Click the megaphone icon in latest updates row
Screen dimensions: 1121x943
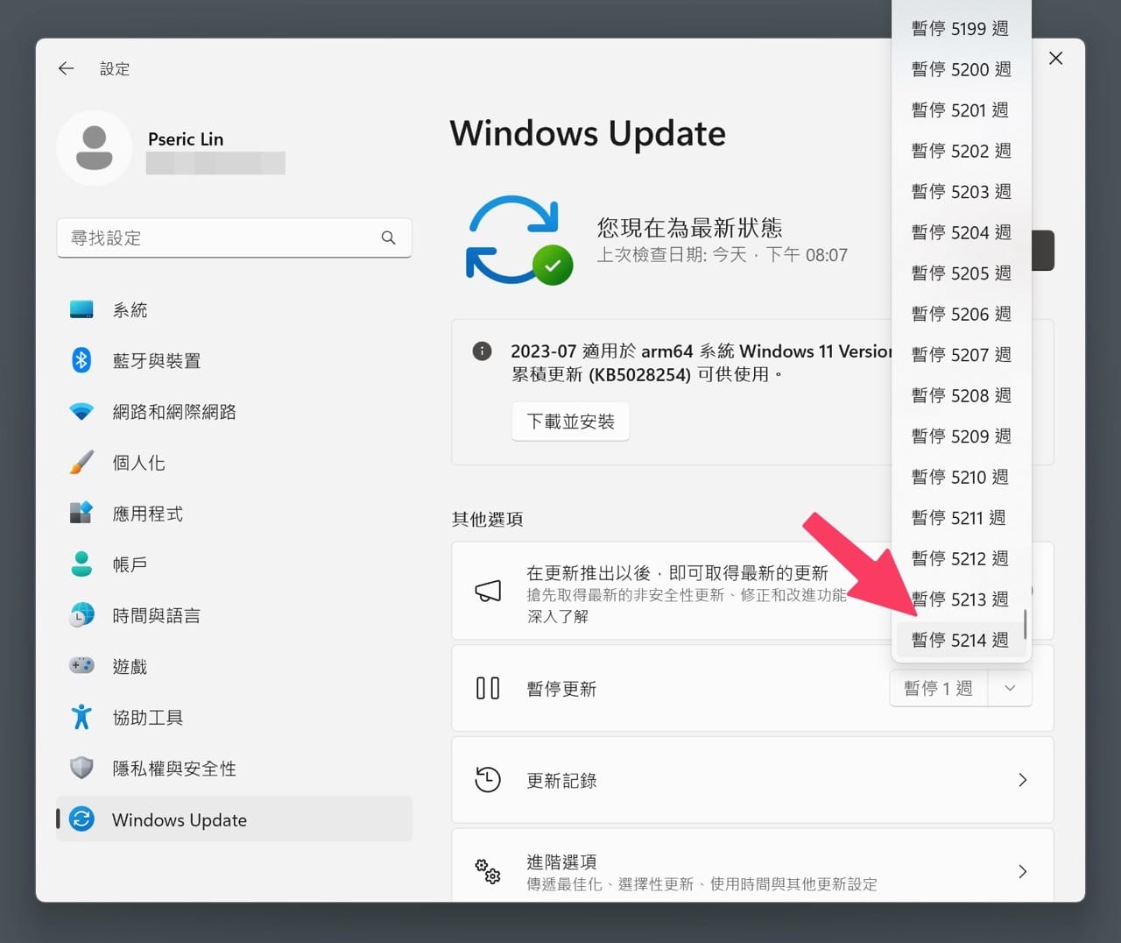(x=488, y=591)
